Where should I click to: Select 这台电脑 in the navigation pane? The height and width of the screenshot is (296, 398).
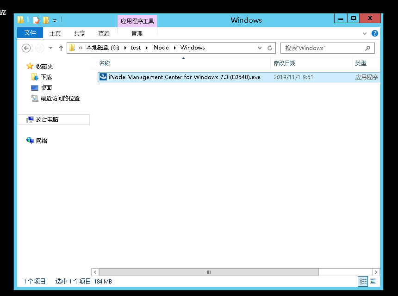54,119
